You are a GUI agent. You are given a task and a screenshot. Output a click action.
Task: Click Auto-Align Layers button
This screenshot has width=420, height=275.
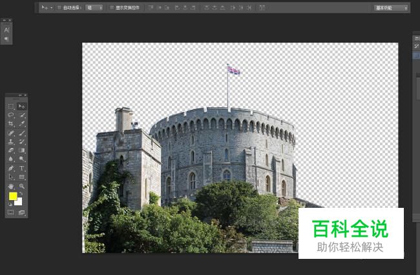262,8
